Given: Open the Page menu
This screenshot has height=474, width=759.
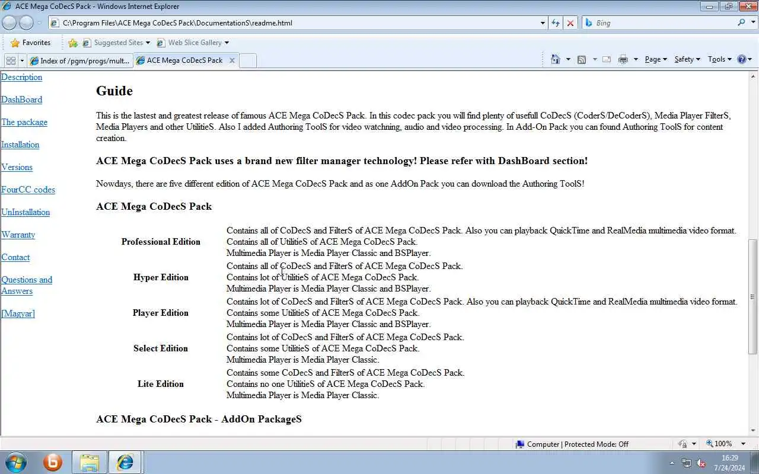Looking at the screenshot, I should 656,59.
